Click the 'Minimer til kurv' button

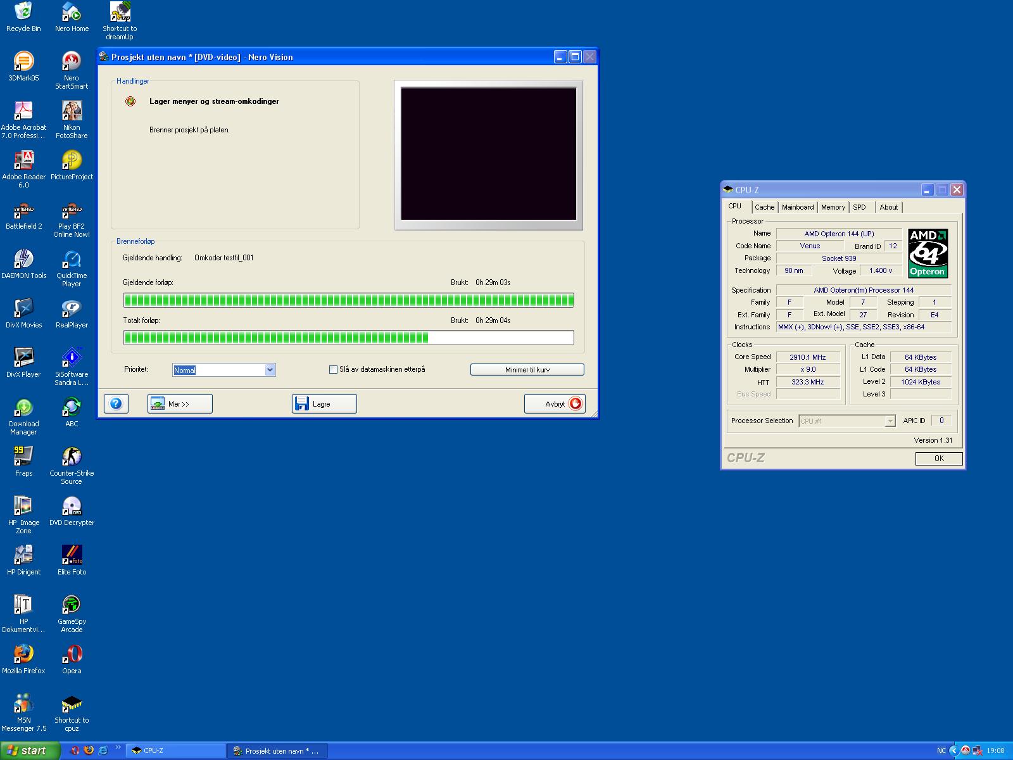(x=527, y=370)
